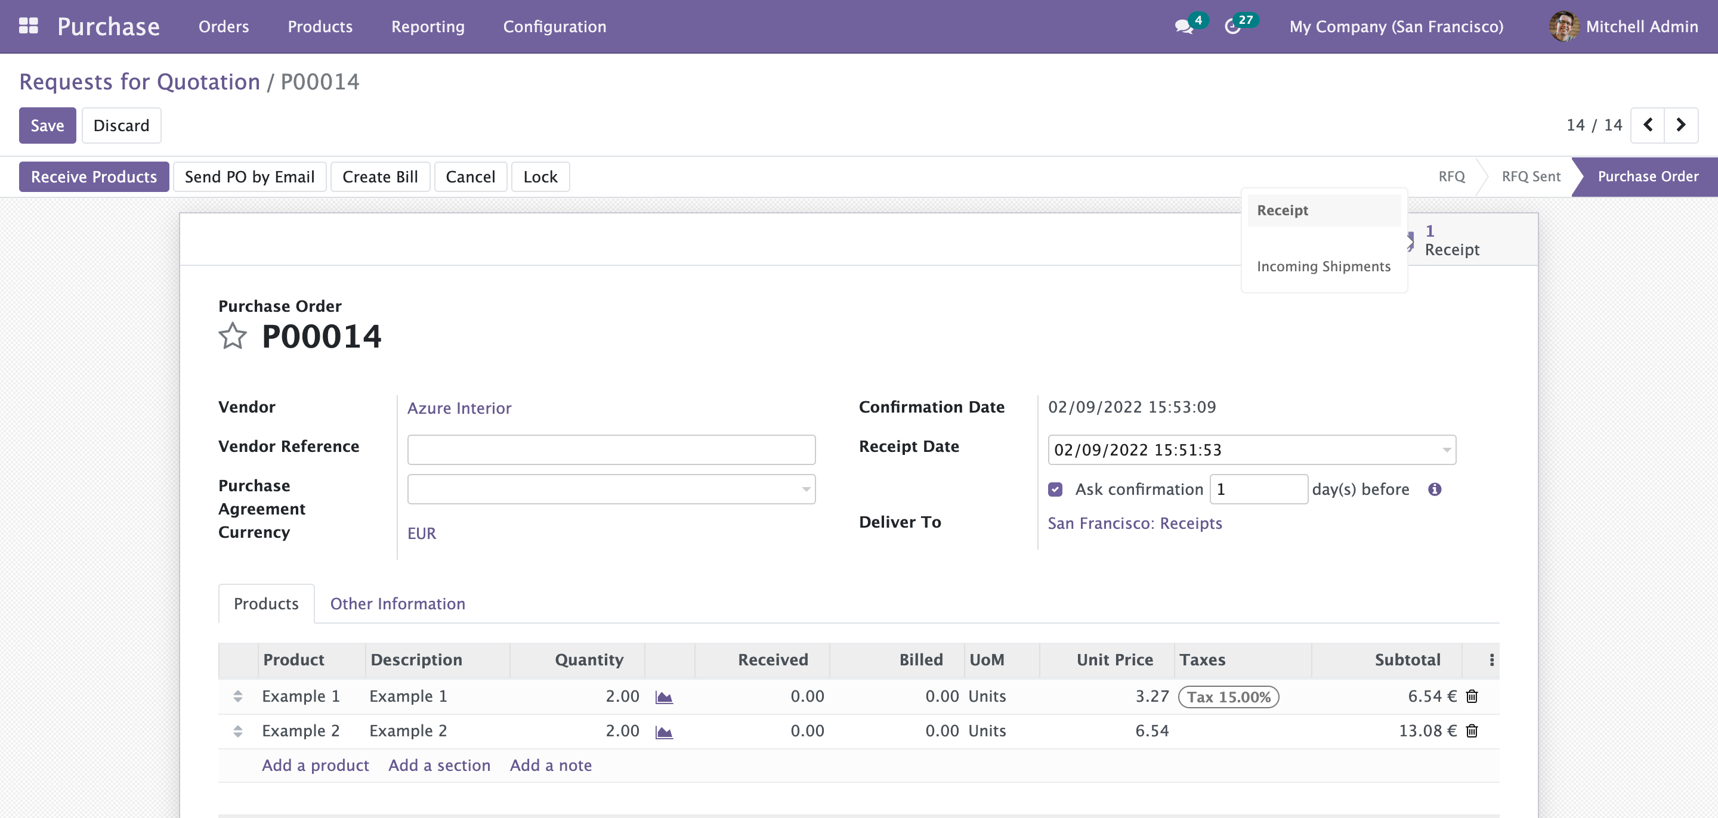The image size is (1718, 818).
Task: Click the Vendor Reference input field
Action: point(611,450)
